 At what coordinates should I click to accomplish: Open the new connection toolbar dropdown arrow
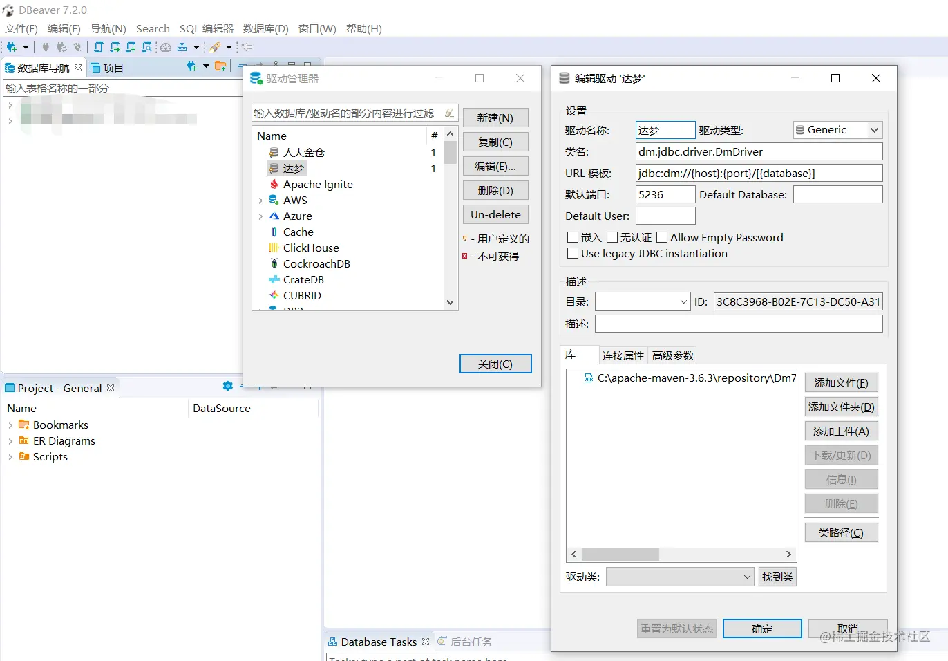point(26,47)
